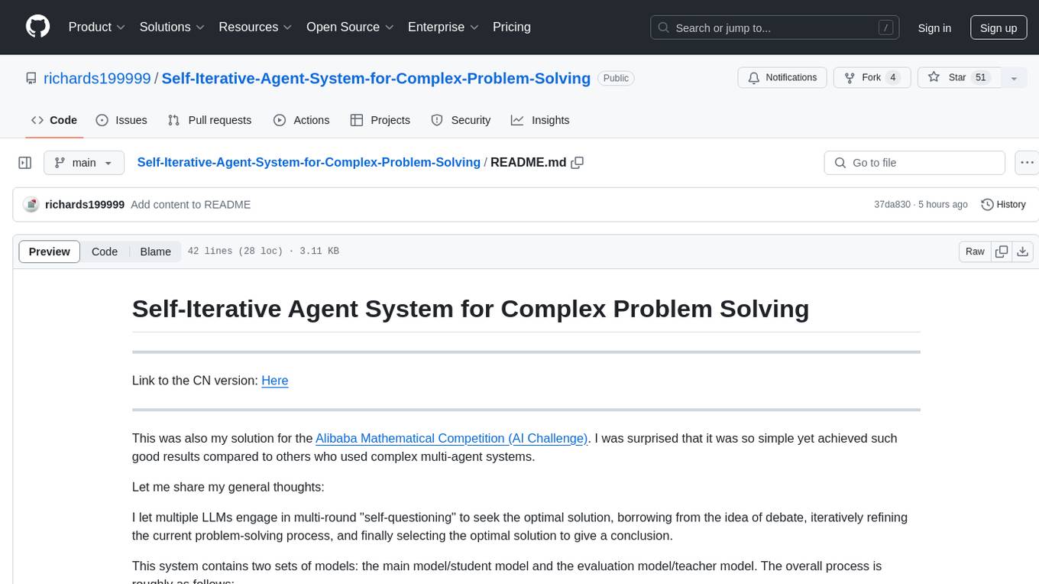Click the 42 lines file size text
Image resolution: width=1039 pixels, height=584 pixels.
click(263, 251)
